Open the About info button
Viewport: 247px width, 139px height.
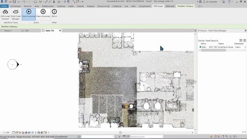tap(54, 14)
